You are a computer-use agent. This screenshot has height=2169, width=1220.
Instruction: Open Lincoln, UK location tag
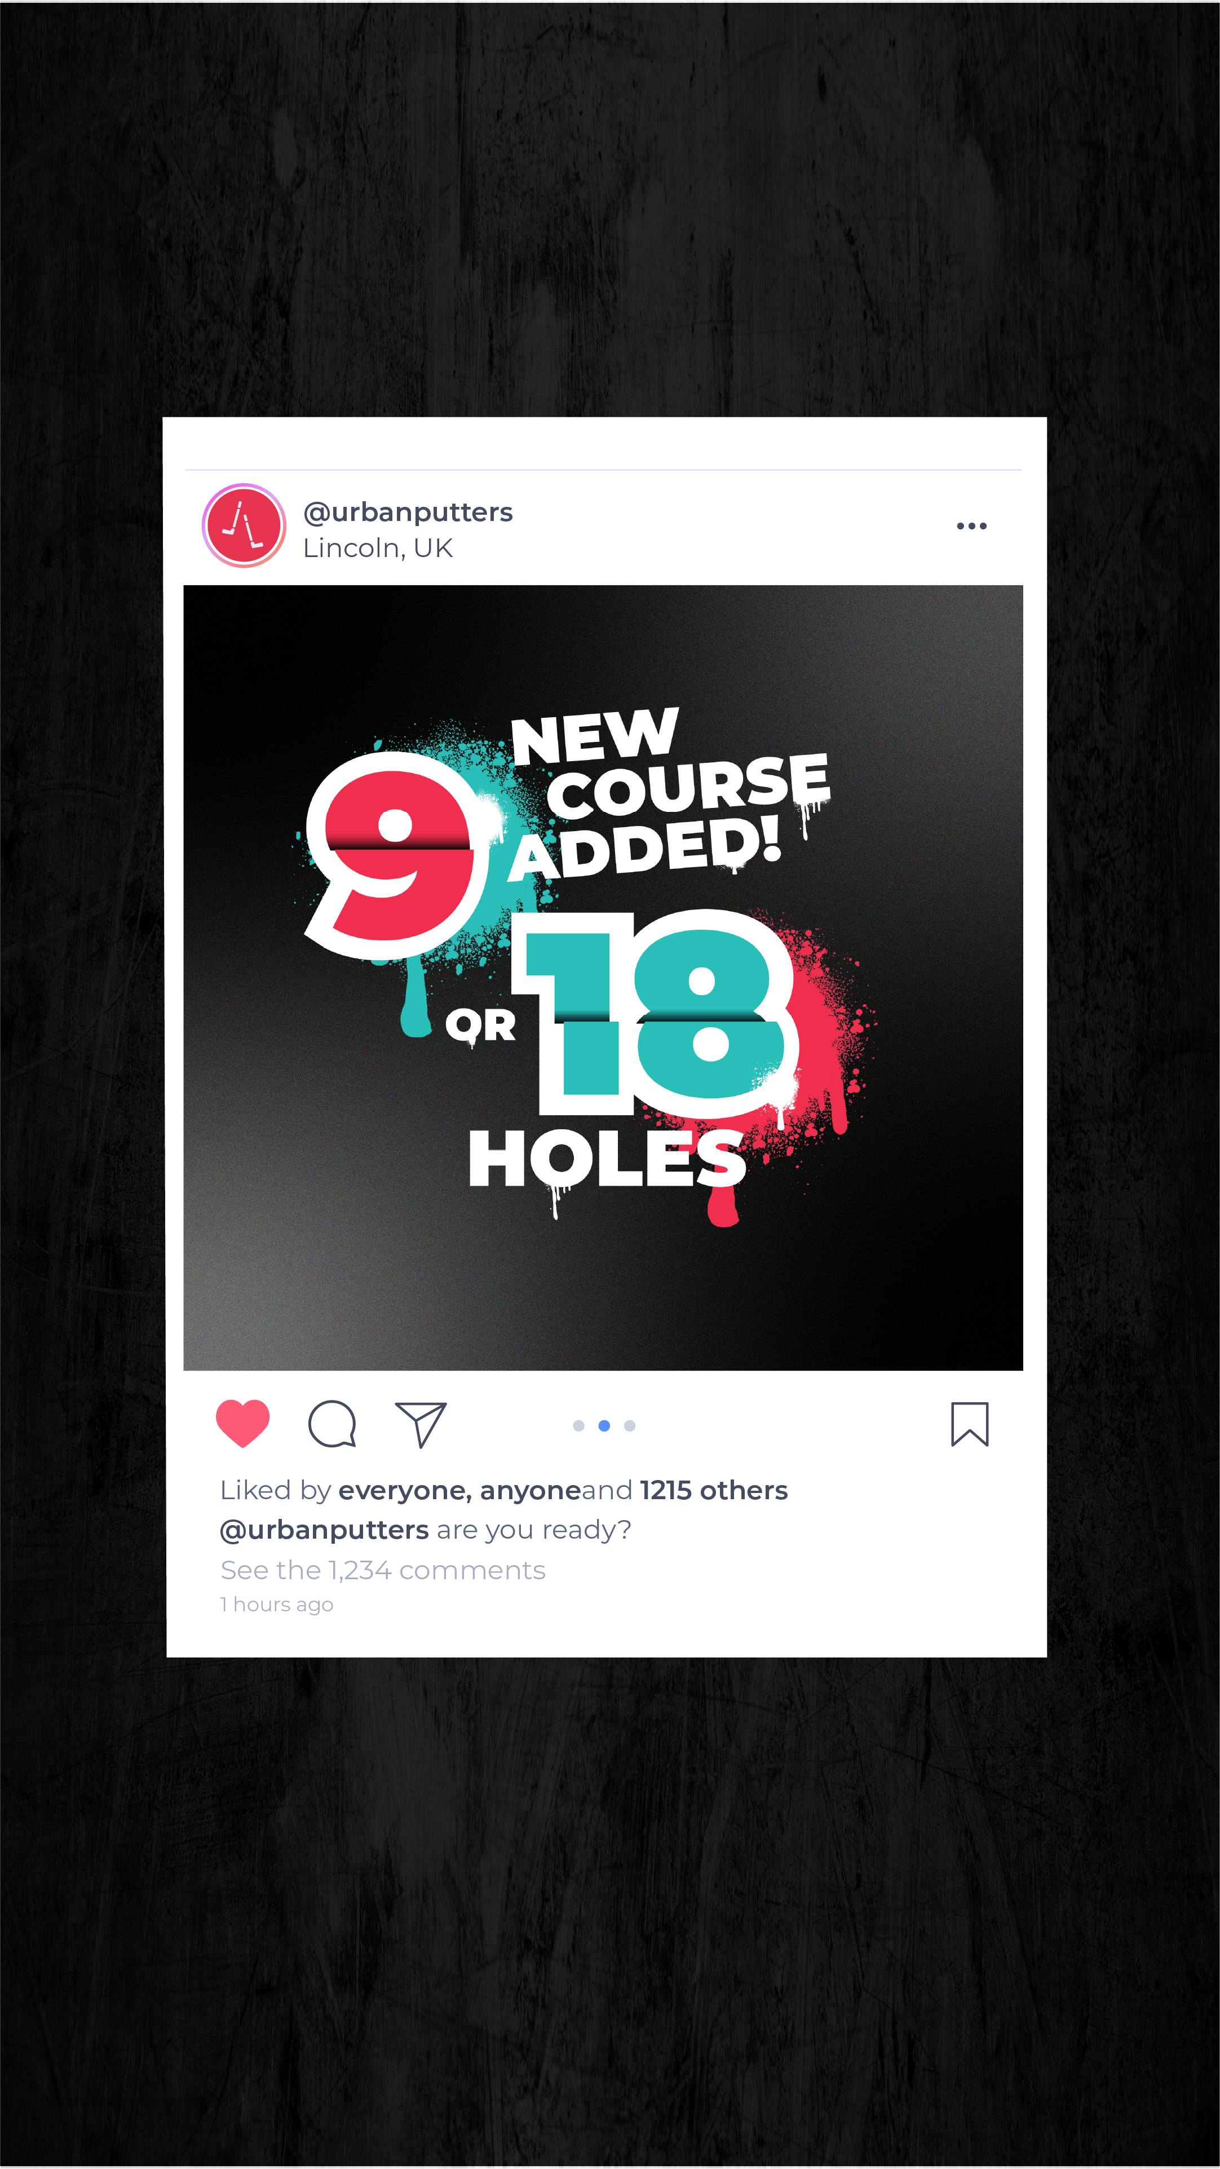[x=377, y=548]
